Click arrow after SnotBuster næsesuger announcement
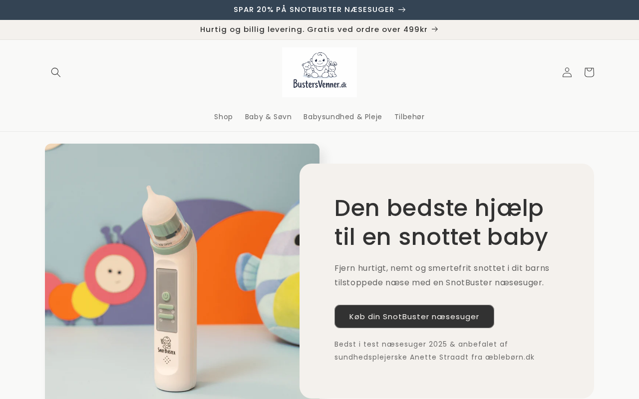The image size is (639, 399). point(402,9)
